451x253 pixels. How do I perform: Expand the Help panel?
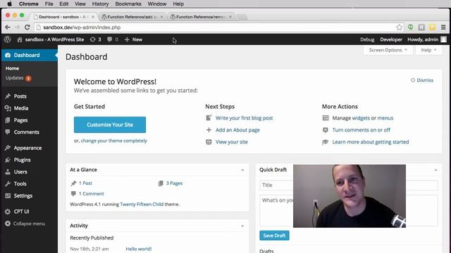click(x=428, y=50)
